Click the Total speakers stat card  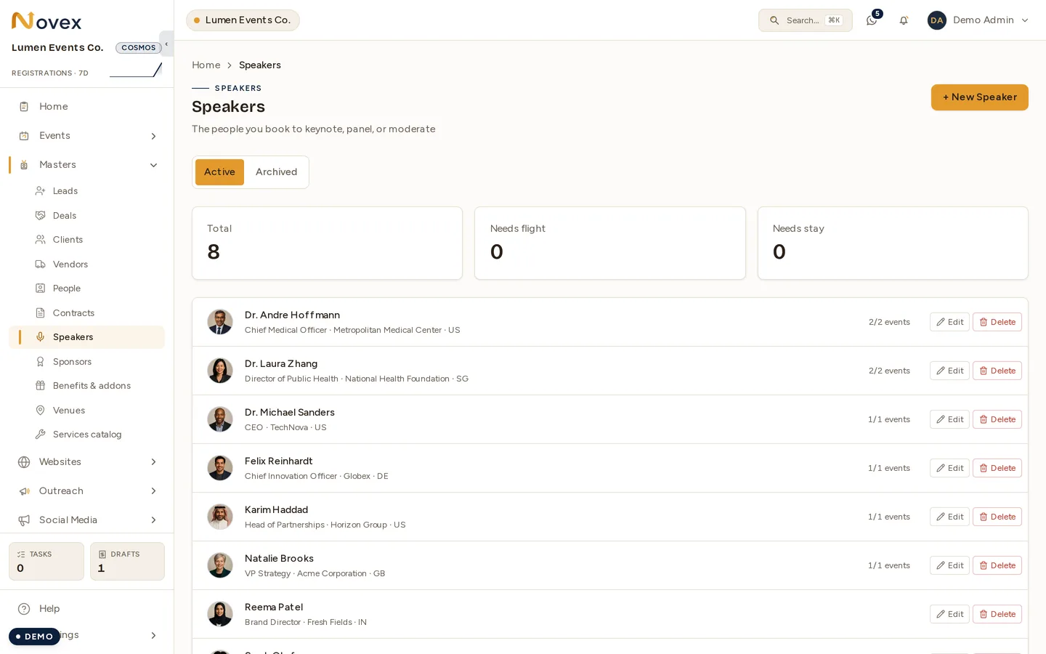[327, 243]
